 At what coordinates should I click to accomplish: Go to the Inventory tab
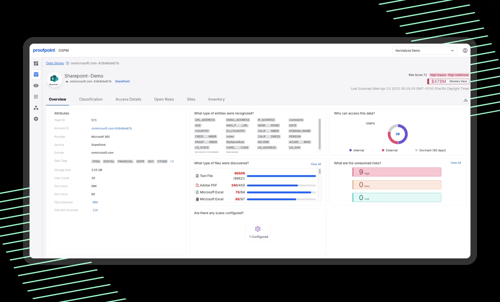[216, 99]
